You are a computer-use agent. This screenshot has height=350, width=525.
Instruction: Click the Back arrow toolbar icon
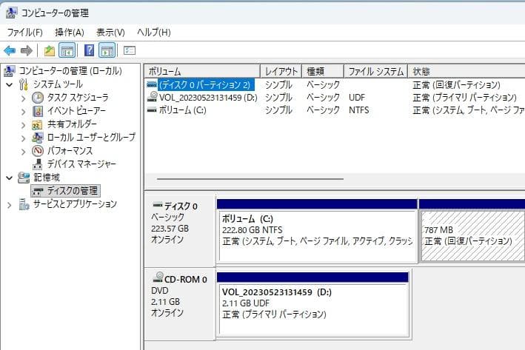pyautogui.click(x=10, y=51)
